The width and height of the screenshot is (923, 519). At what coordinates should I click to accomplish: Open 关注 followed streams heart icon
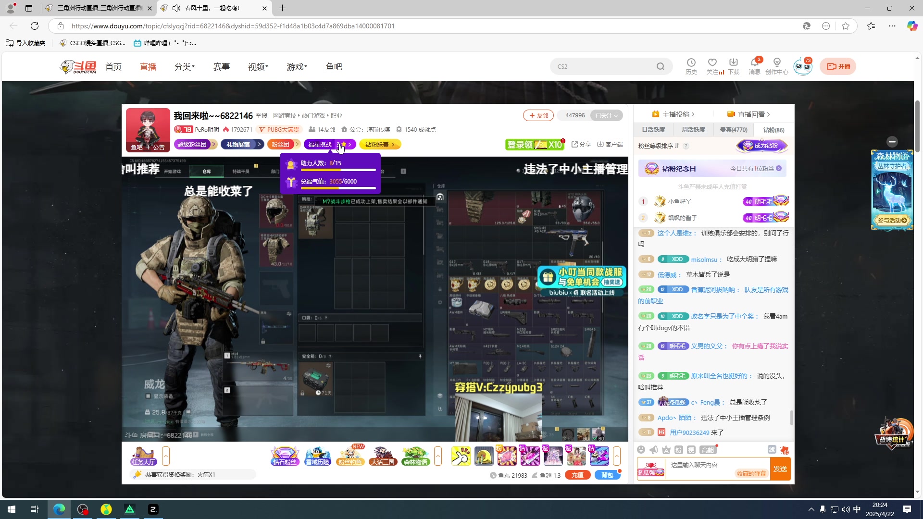click(712, 66)
